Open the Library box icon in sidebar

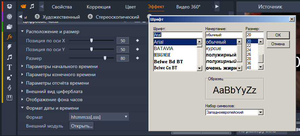click(9, 6)
